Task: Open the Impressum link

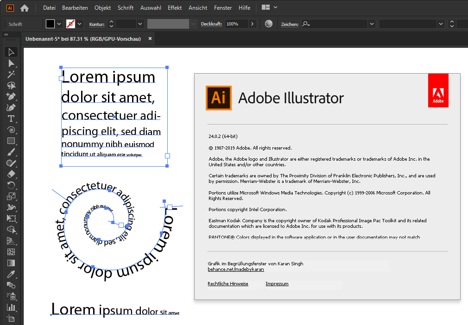Action: [277, 283]
